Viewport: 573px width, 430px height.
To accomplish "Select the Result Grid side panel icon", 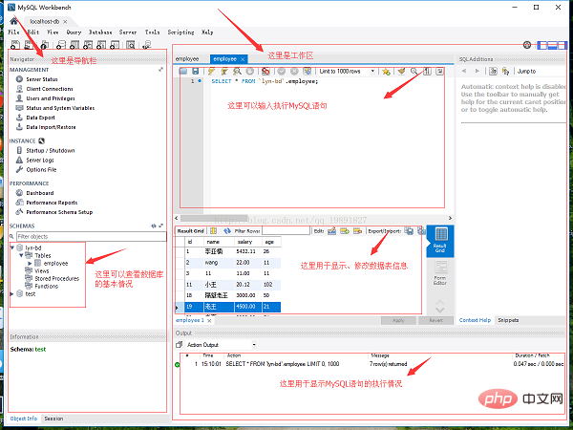I will [x=440, y=240].
